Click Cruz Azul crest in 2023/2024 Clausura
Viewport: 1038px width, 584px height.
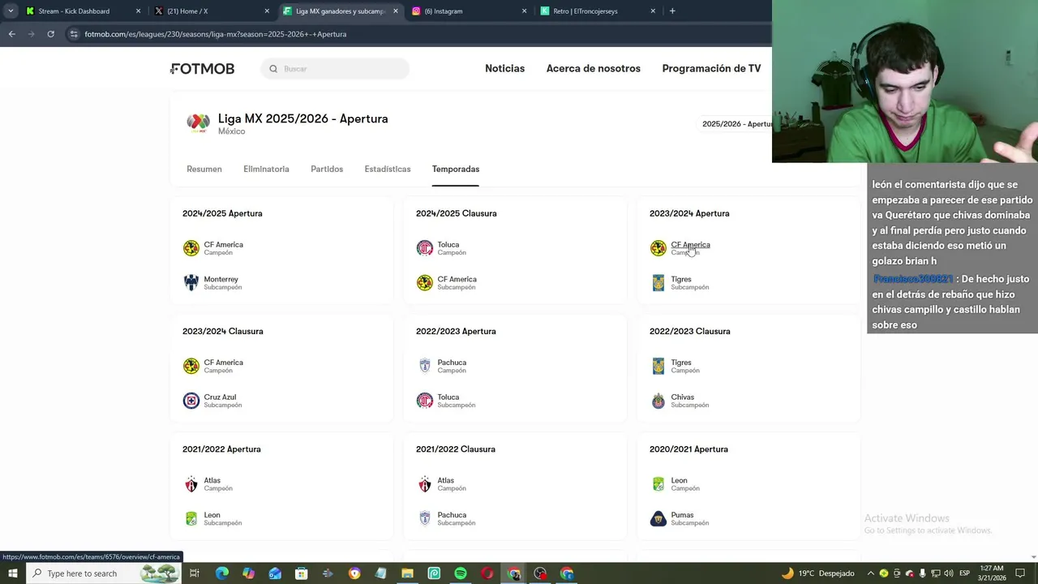pyautogui.click(x=191, y=401)
